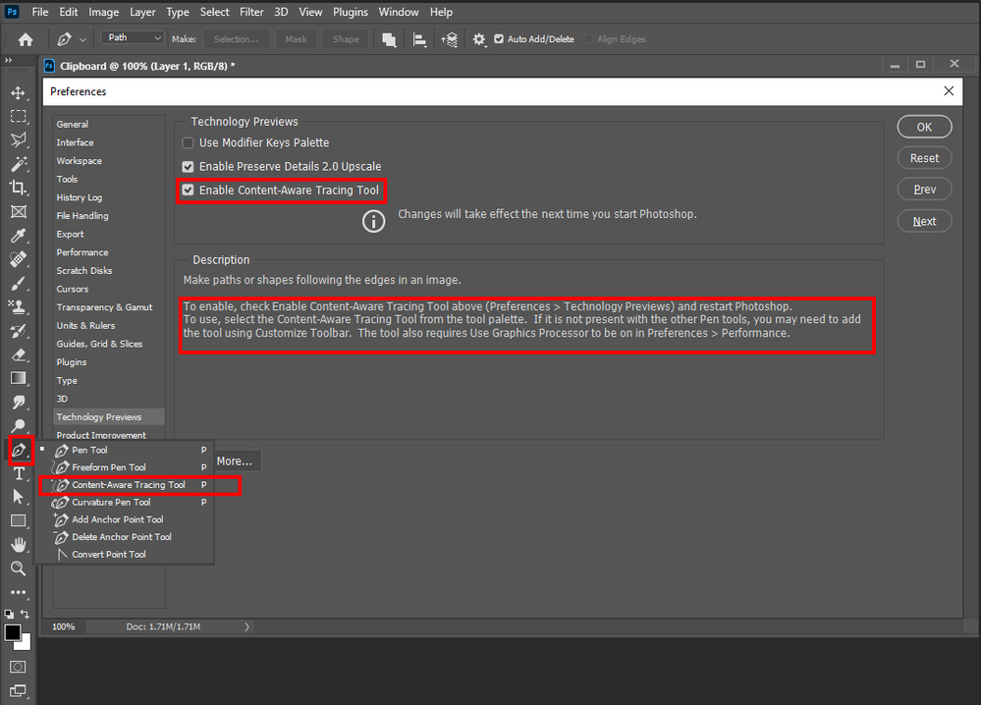Open the Edit Toolbar three-dots button
The width and height of the screenshot is (981, 705).
coord(18,592)
